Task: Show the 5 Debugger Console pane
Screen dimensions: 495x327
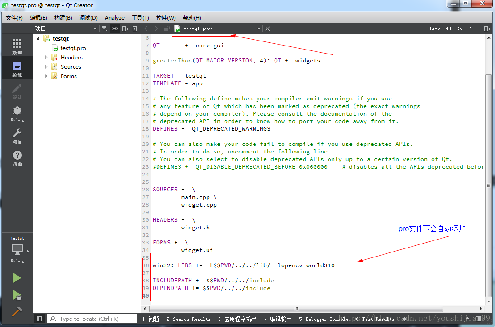Action: pyautogui.click(x=324, y=319)
